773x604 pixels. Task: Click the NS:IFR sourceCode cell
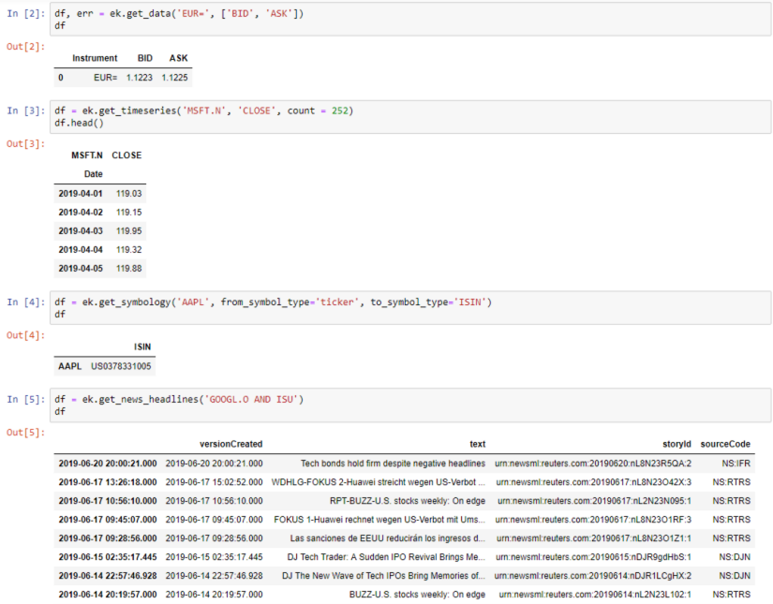[736, 463]
